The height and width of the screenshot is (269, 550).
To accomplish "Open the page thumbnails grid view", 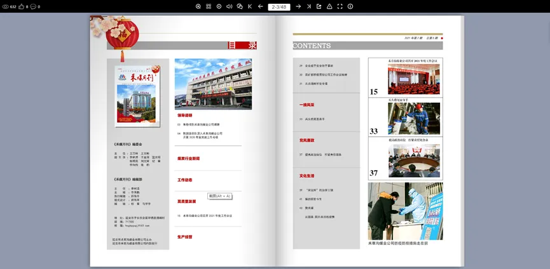I will tap(209, 6).
